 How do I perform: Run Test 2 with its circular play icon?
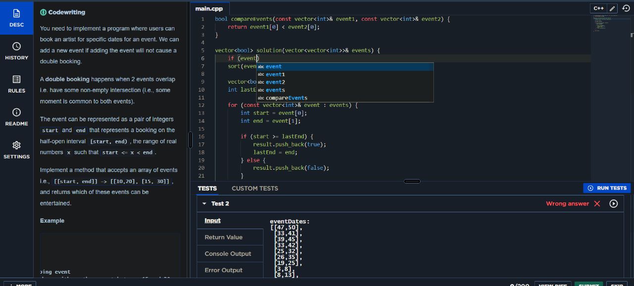coord(614,203)
